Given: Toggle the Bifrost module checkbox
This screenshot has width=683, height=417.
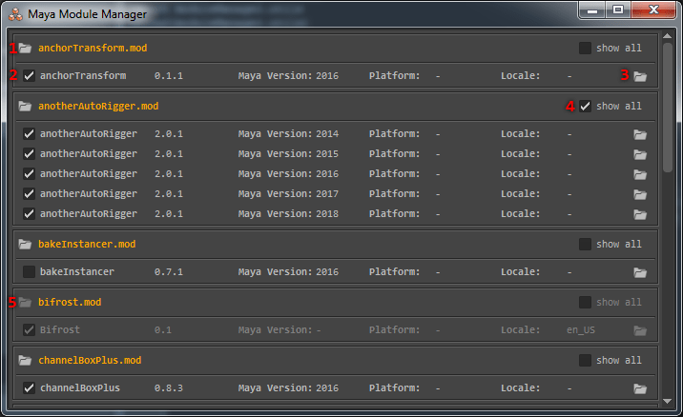Looking at the screenshot, I should pyautogui.click(x=29, y=330).
